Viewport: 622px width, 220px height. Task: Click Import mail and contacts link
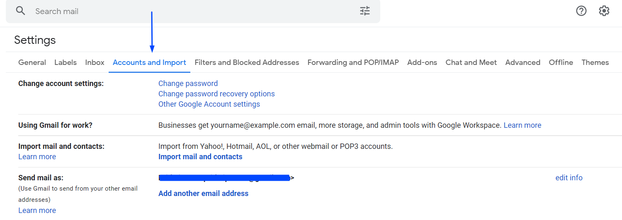click(200, 157)
